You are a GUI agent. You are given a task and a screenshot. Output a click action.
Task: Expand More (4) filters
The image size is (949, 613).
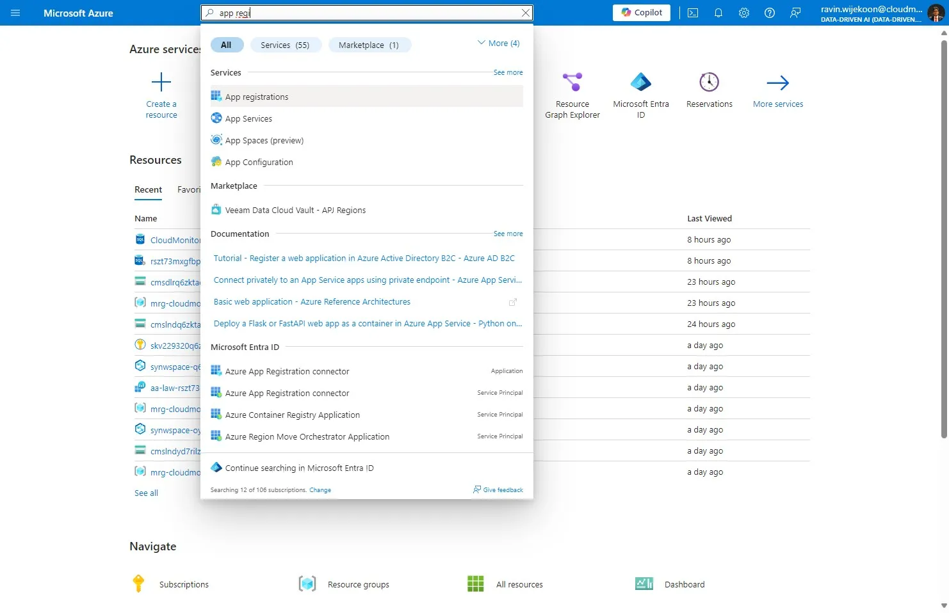[499, 43]
